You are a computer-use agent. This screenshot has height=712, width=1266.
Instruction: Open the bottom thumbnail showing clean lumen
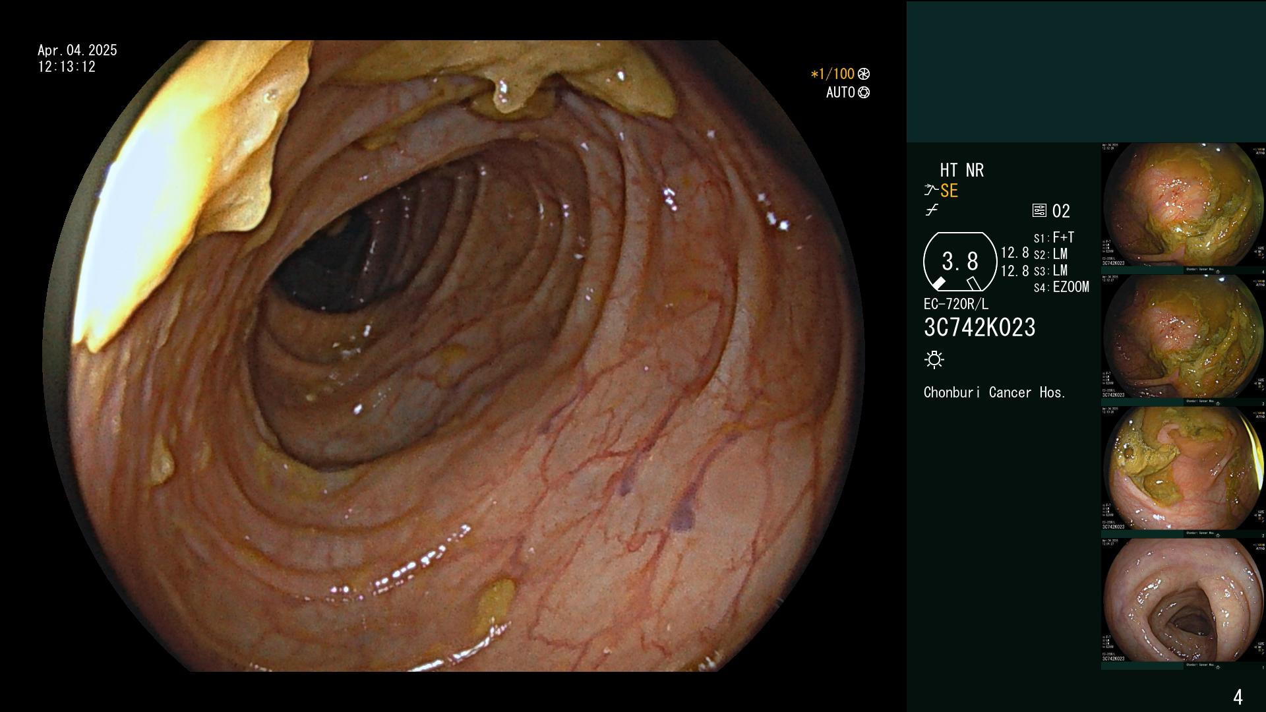1183,601
